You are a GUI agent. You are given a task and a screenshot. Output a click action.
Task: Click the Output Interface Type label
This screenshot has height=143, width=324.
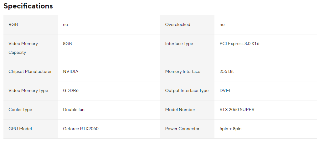point(187,91)
